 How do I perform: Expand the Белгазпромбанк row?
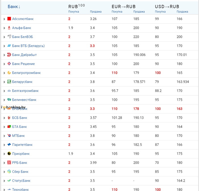pos(4,91)
